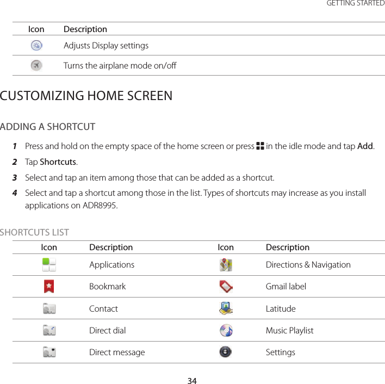Click the bold word Add
The image size is (385, 384).
364,146
